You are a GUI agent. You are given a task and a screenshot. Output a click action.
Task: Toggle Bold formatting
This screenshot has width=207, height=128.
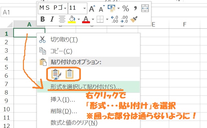pyautogui.click(x=42, y=19)
